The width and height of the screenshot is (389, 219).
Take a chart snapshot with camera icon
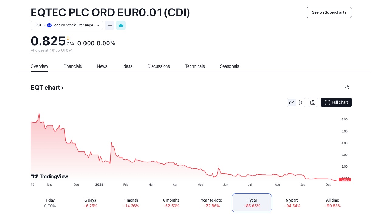[313, 103]
